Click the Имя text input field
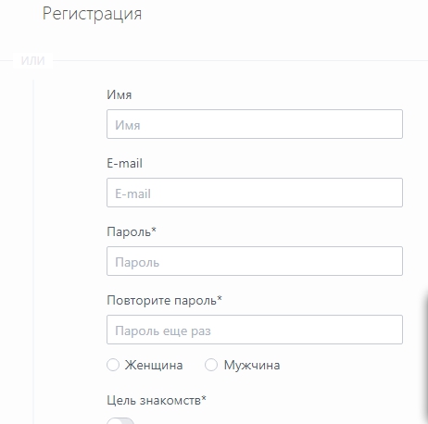 coord(255,124)
